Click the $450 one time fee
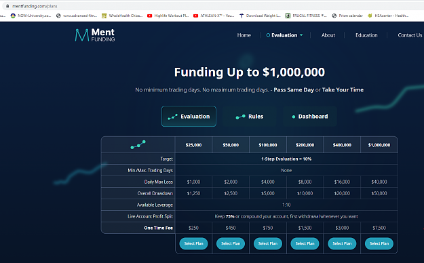424x263 pixels. [x=231, y=228]
